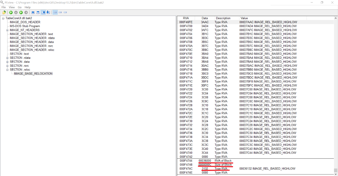Click the PEview magnifier icon in title bar
Viewport: 338px width, 176px height.
click(x=2, y=2)
